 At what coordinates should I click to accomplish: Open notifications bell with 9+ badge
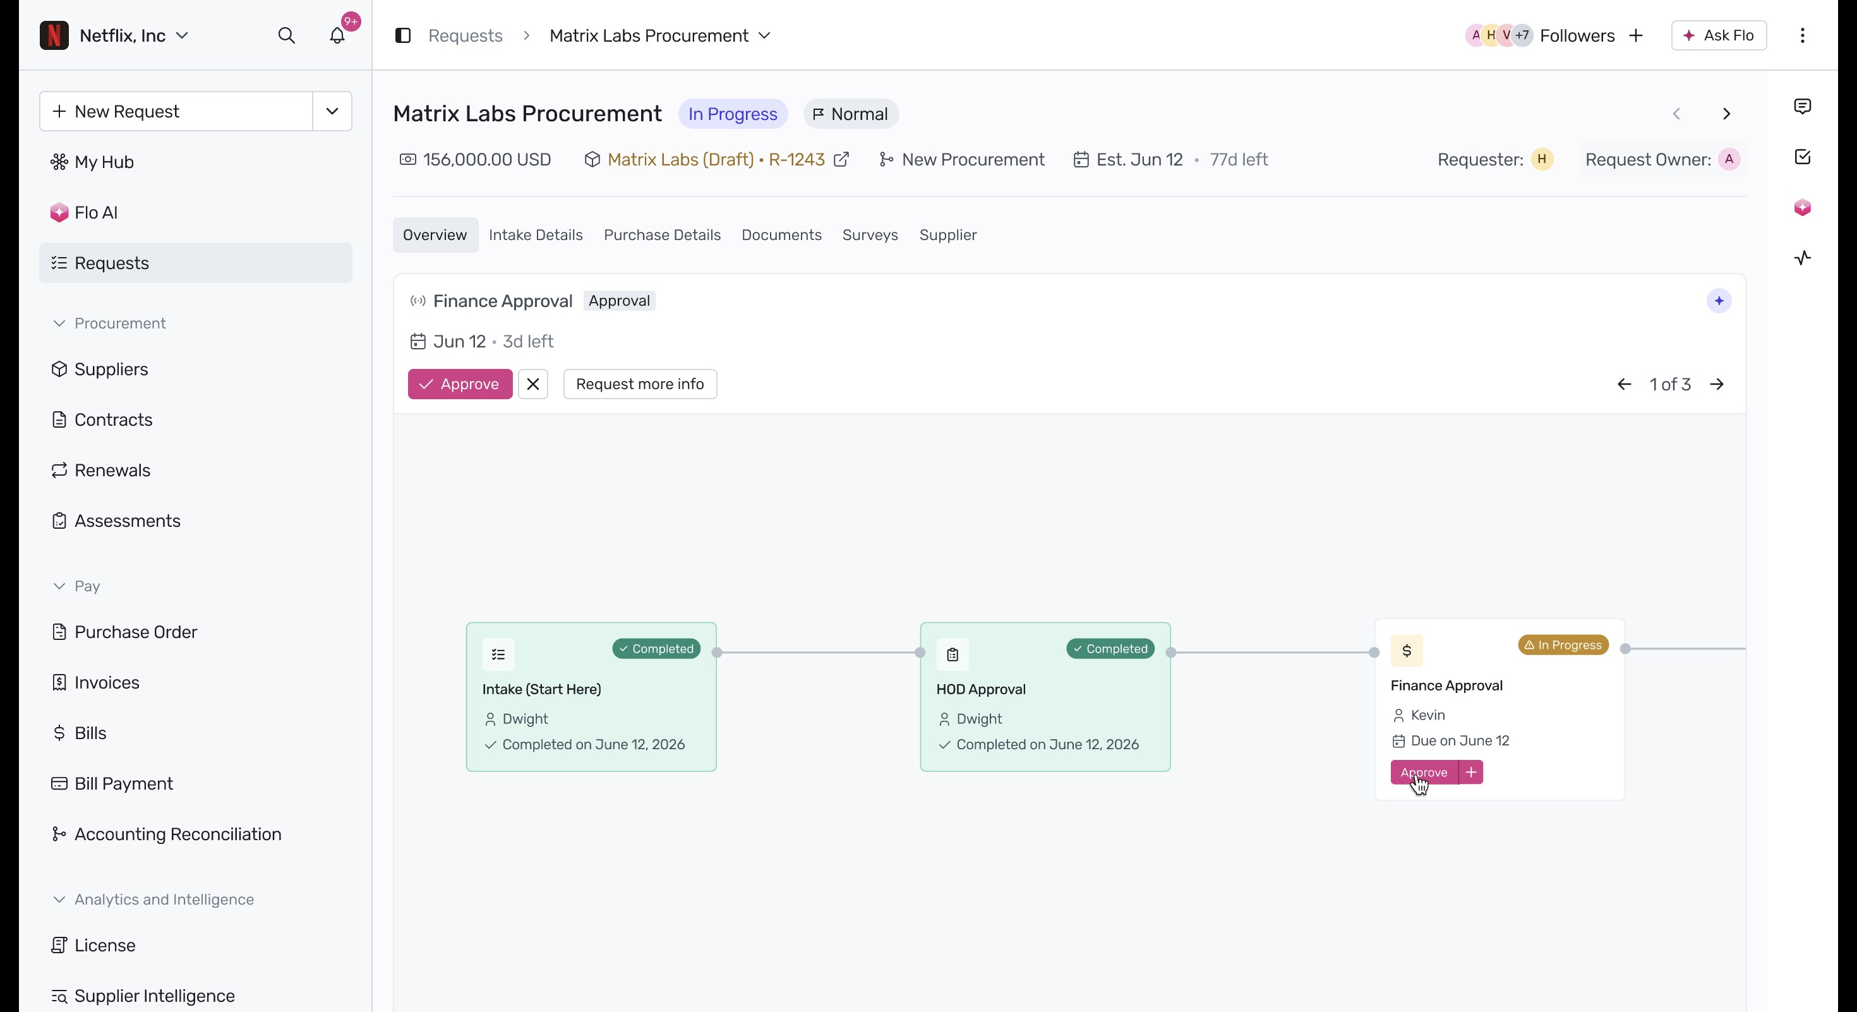coord(337,35)
